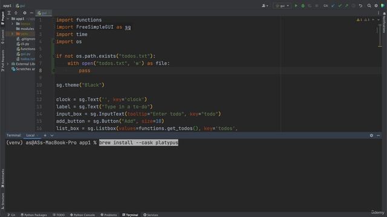Open cli.py in project tree
Screen dimensions: 387x217
23,44
